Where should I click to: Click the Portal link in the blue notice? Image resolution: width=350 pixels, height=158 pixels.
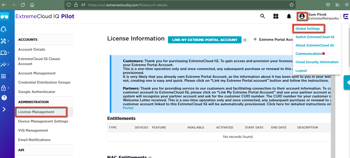128,108
